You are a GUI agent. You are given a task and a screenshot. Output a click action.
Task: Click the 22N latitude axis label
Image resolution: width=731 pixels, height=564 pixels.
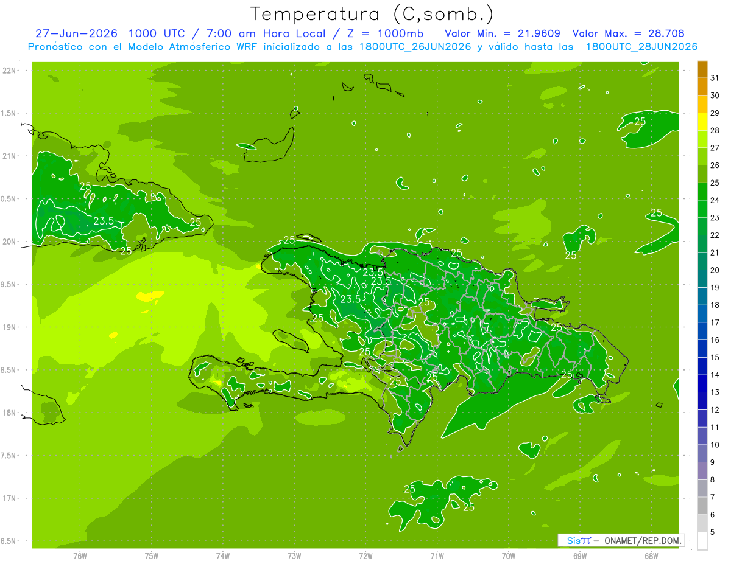coord(10,71)
